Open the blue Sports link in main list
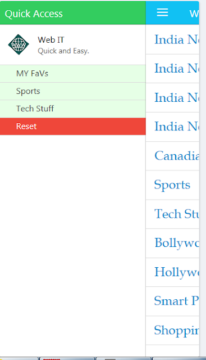Screen dimensions: 206x360 point(172,185)
